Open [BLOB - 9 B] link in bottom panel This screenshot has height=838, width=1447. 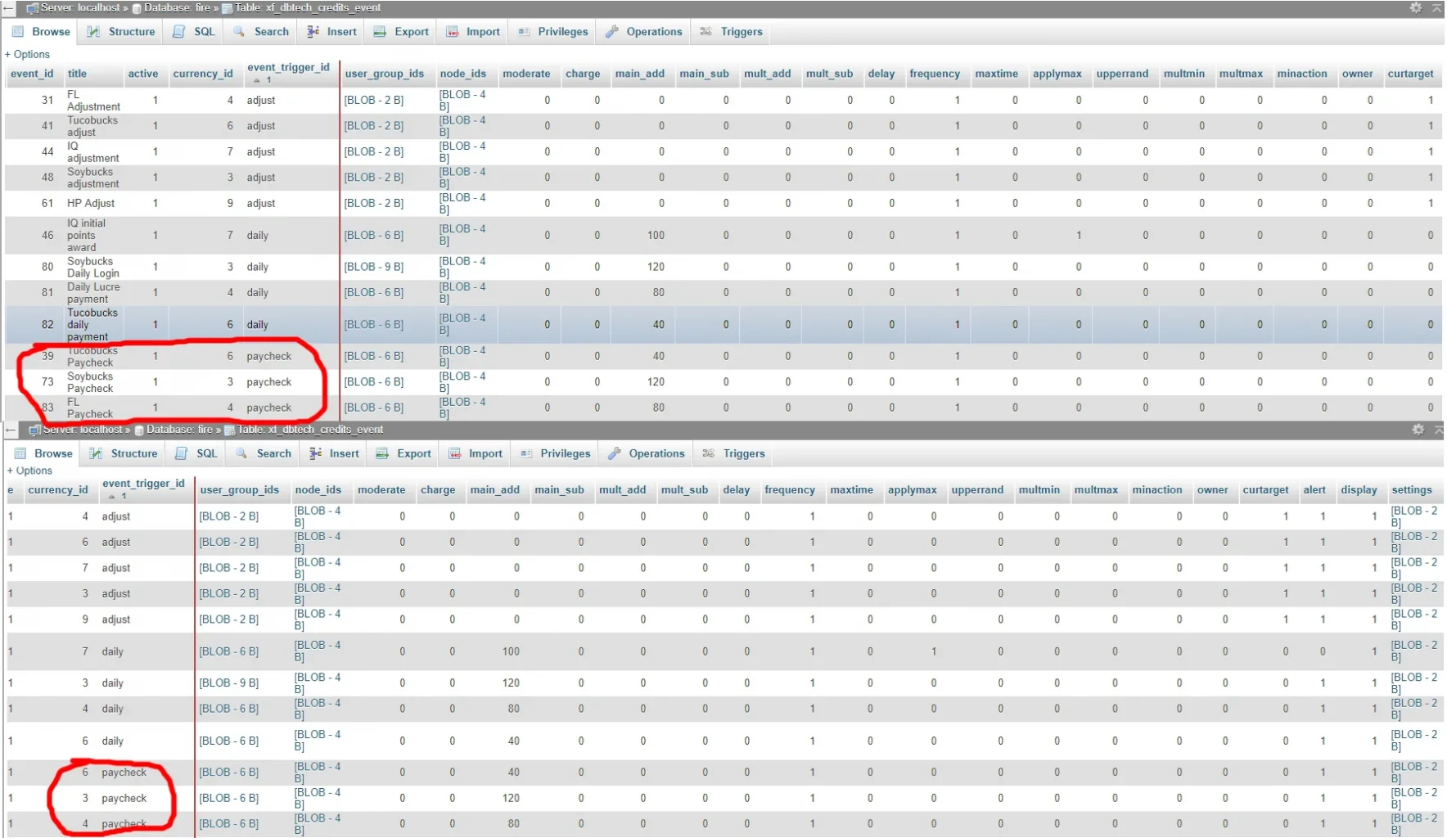229,683
